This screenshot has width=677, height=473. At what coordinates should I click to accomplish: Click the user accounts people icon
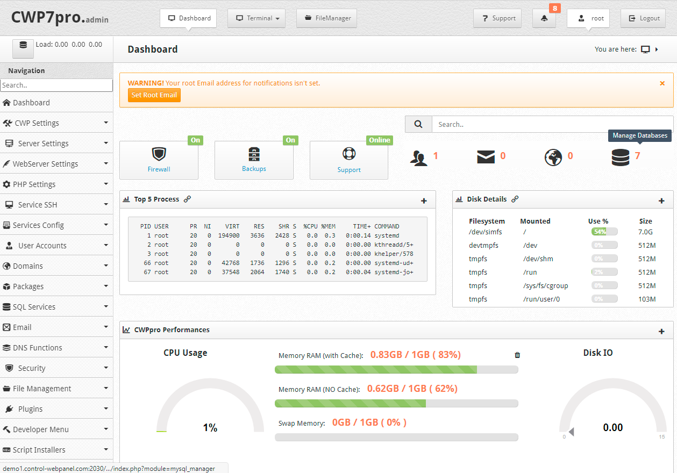click(418, 156)
